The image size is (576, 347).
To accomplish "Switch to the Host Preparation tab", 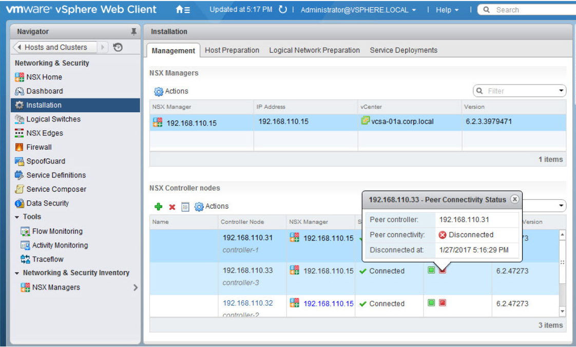I will pyautogui.click(x=232, y=50).
